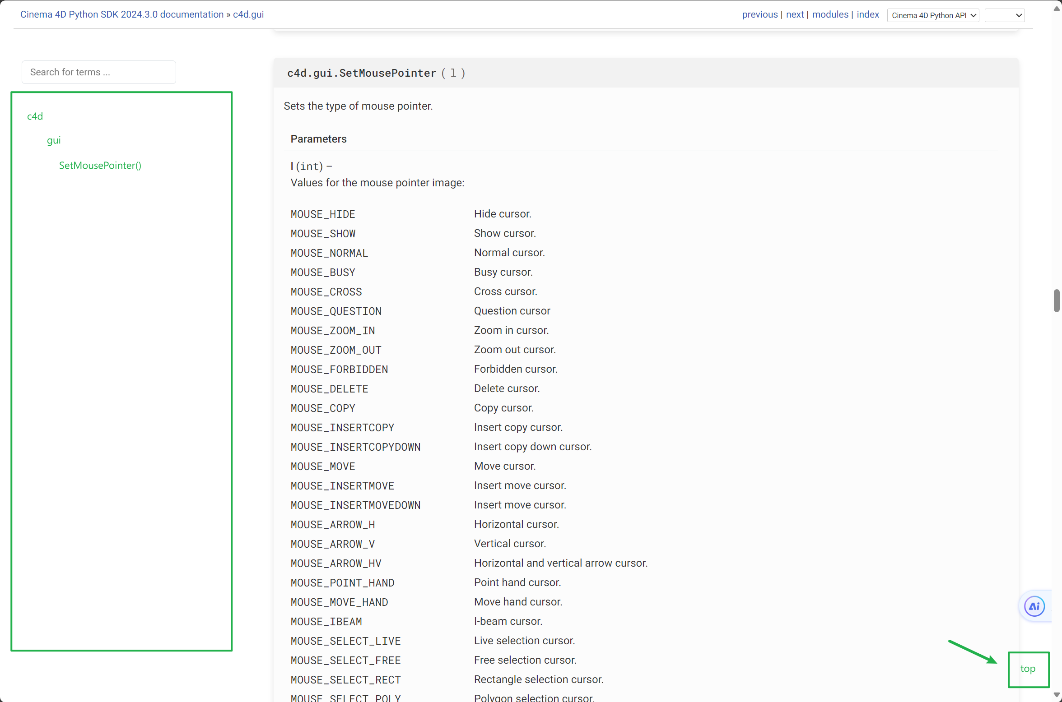Go to the next page link
Viewport: 1062px width, 702px height.
(795, 14)
